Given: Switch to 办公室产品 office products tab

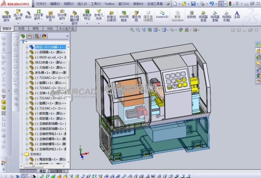Looking at the screenshot, I should pyautogui.click(x=67, y=29).
